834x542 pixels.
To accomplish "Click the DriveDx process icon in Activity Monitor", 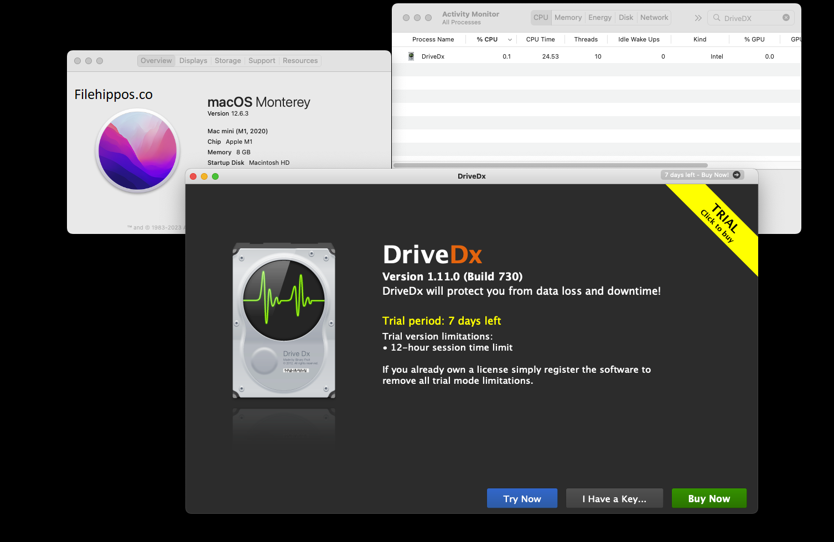I will pos(411,56).
